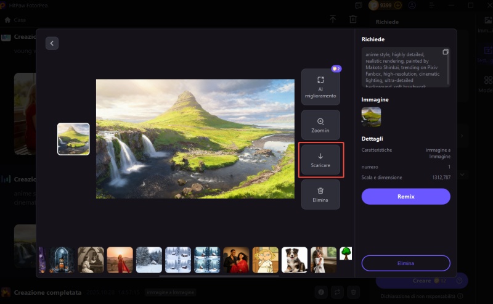This screenshot has width=493, height=304.
Task: Click the regenerate icon in bottom row
Action: pyautogui.click(x=337, y=292)
